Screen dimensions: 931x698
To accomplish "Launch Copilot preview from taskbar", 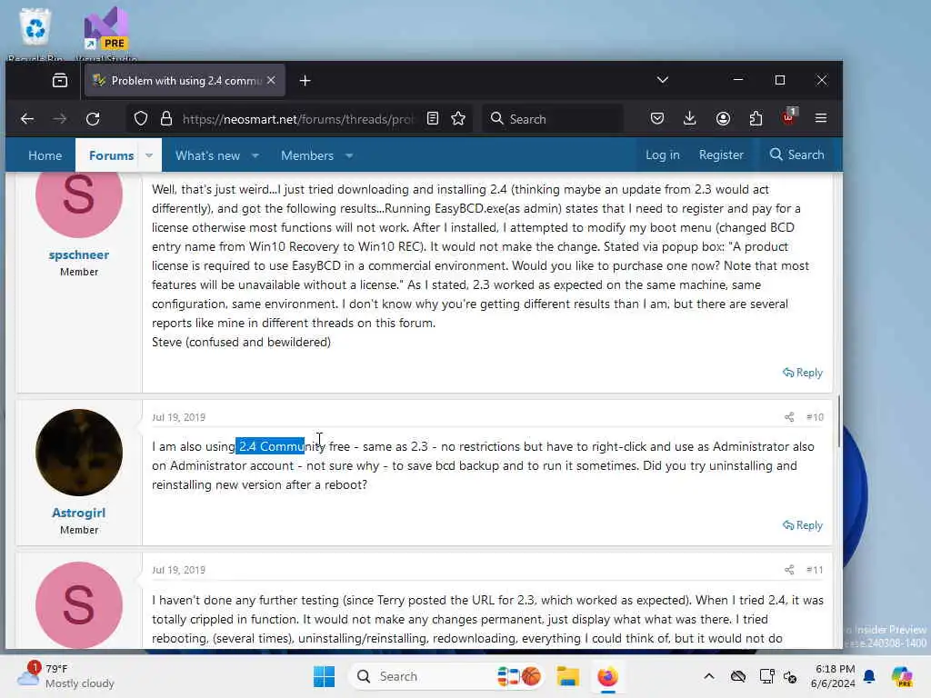I will [x=903, y=676].
